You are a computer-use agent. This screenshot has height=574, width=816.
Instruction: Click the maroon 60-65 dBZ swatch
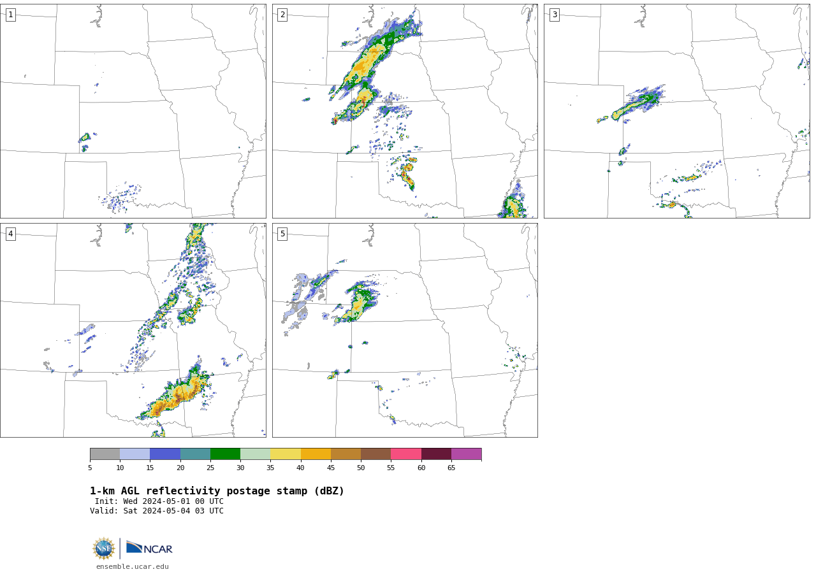[x=436, y=454]
